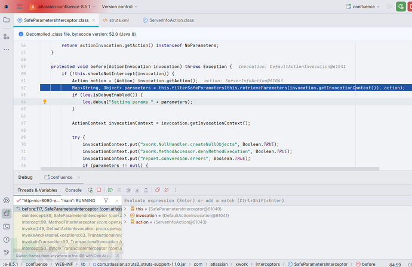Screen dimensions: 412x267
Task: Open the Version control dropdown
Action: tap(119, 7)
